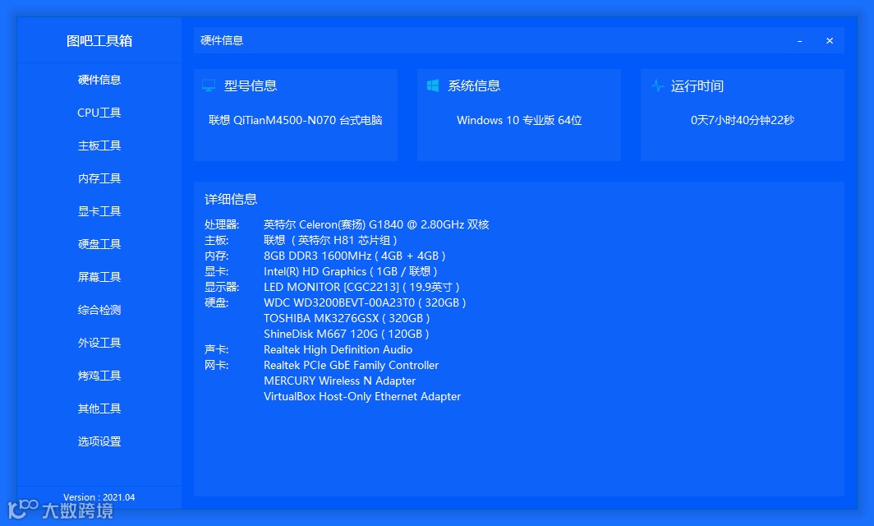Open 综合检测 from the sidebar
The height and width of the screenshot is (526, 874).
[99, 310]
